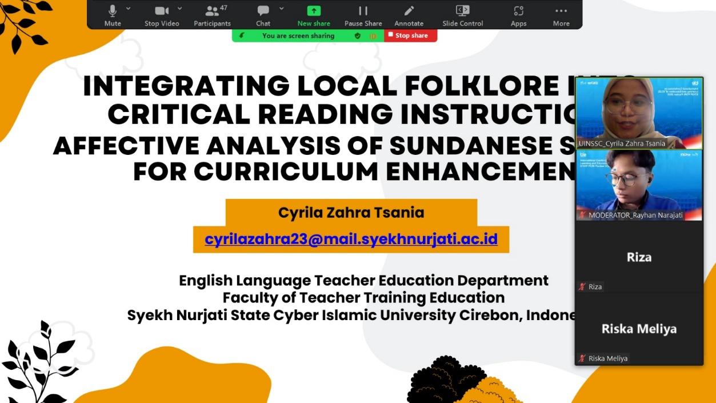Click the green New share icon
This screenshot has height=403, width=716.
pos(314,11)
